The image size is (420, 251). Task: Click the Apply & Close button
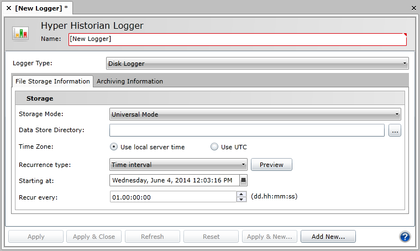(94, 237)
